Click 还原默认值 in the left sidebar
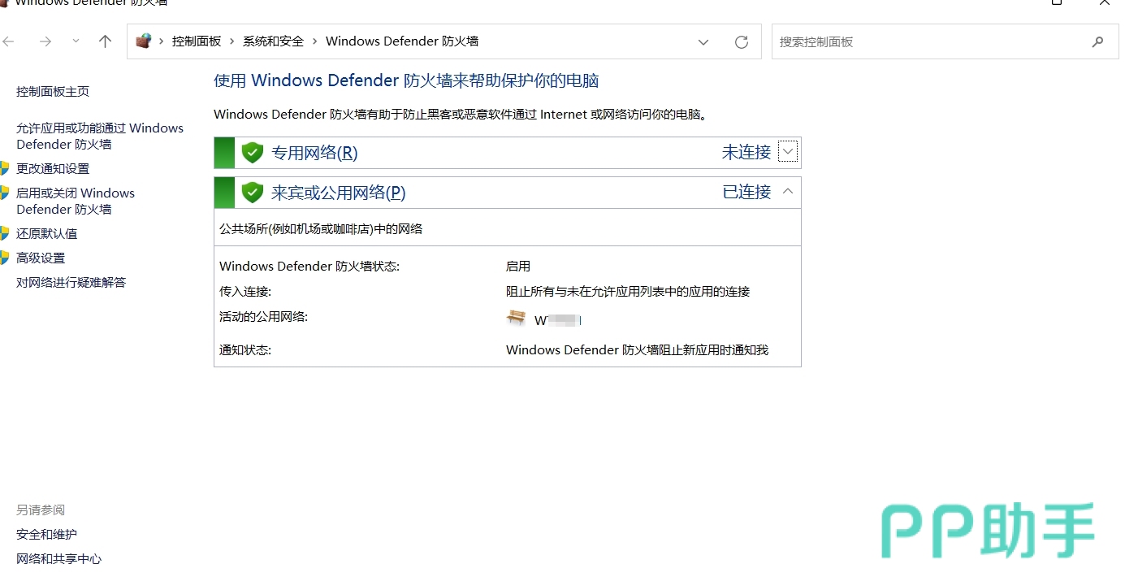Screen dimensions: 1125x577 pos(47,233)
